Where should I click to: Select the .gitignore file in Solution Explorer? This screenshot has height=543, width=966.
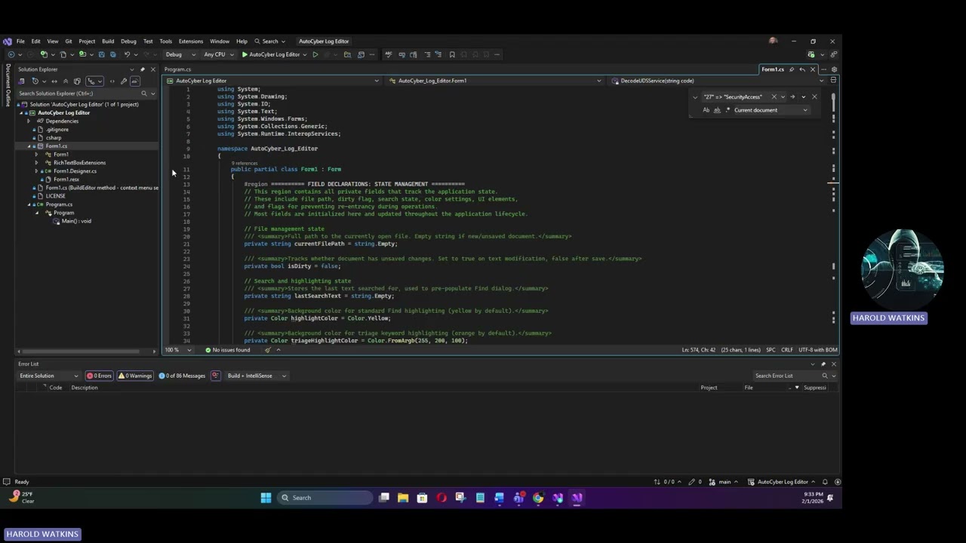coord(57,129)
